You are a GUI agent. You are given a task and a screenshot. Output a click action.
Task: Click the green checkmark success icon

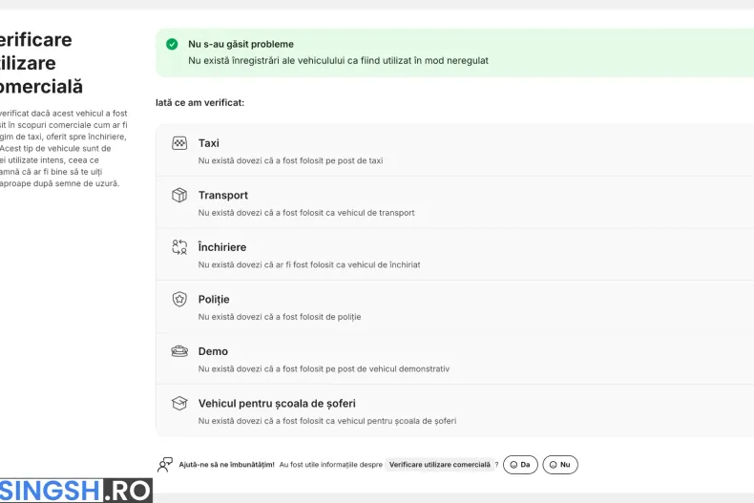click(172, 44)
